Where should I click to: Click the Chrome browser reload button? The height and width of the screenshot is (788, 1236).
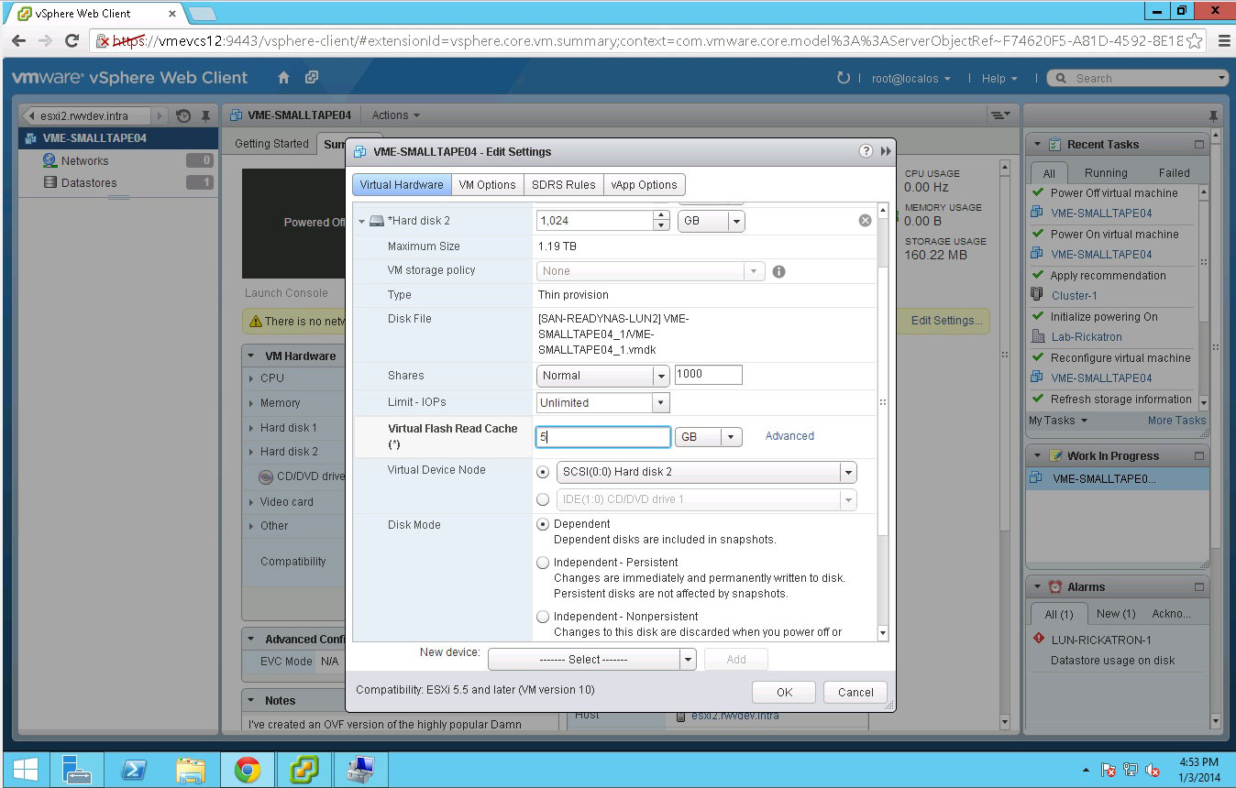point(72,41)
